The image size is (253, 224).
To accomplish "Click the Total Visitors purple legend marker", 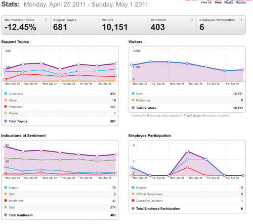I will coord(133,108).
